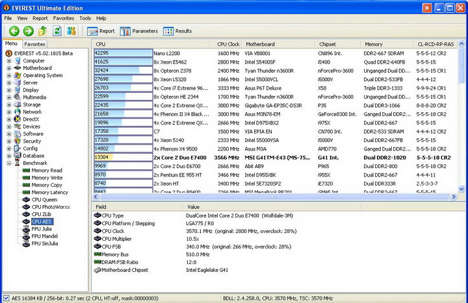Select the Software tree icon
The image size is (468, 303).
point(18,134)
